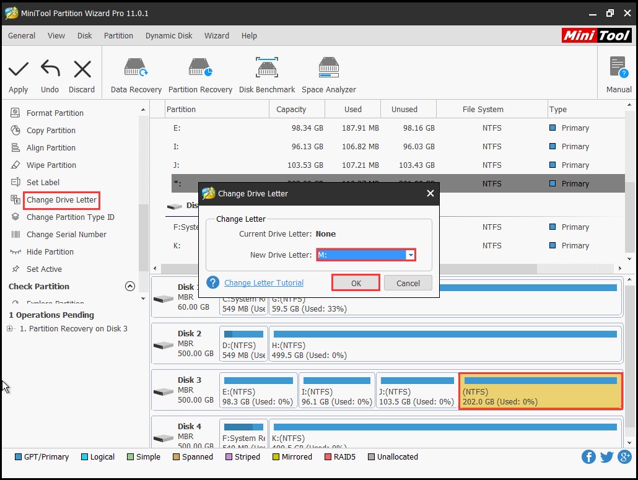Click Cancel in Change Drive Letter dialog
The image size is (638, 480).
point(408,283)
